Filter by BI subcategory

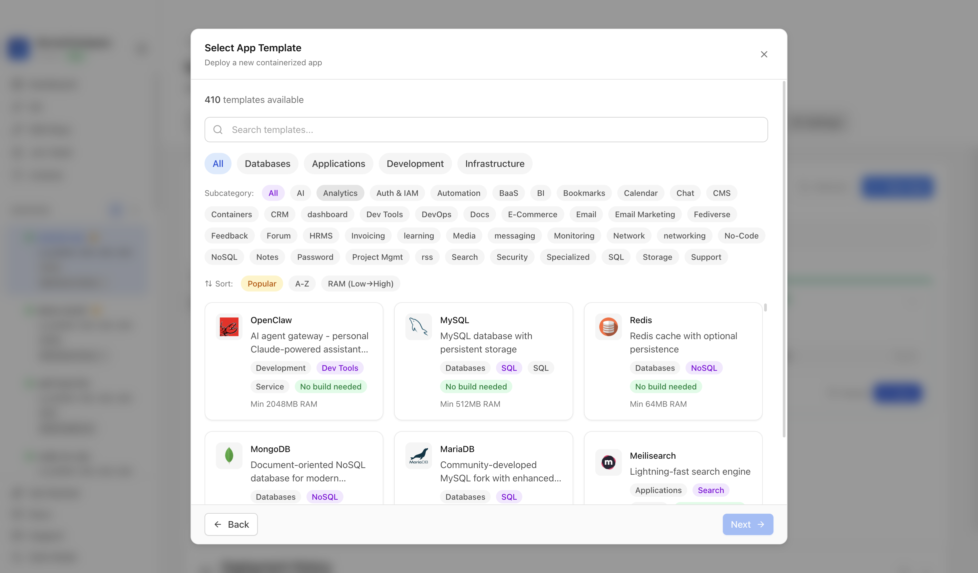coord(540,193)
